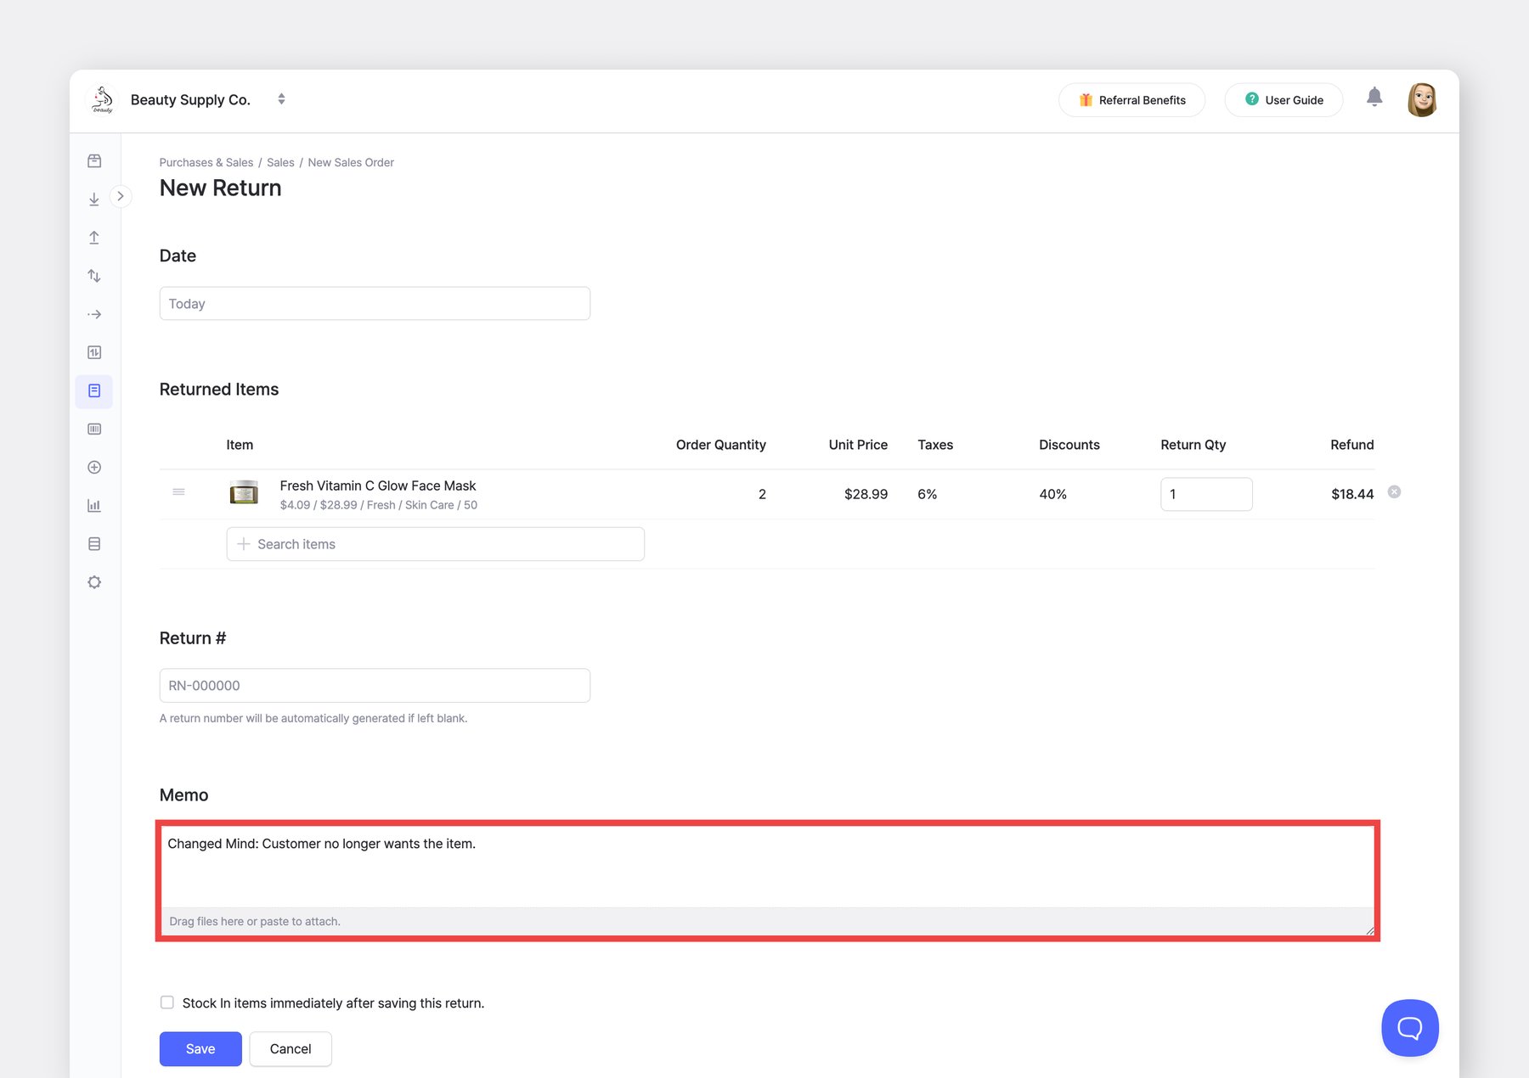The width and height of the screenshot is (1529, 1078).
Task: Open the user profile avatar
Action: 1421,99
